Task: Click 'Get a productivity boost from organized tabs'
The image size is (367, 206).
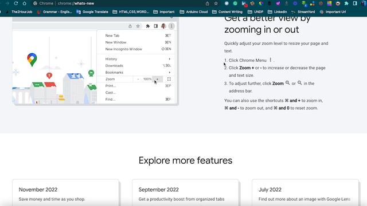Action: tap(181, 199)
